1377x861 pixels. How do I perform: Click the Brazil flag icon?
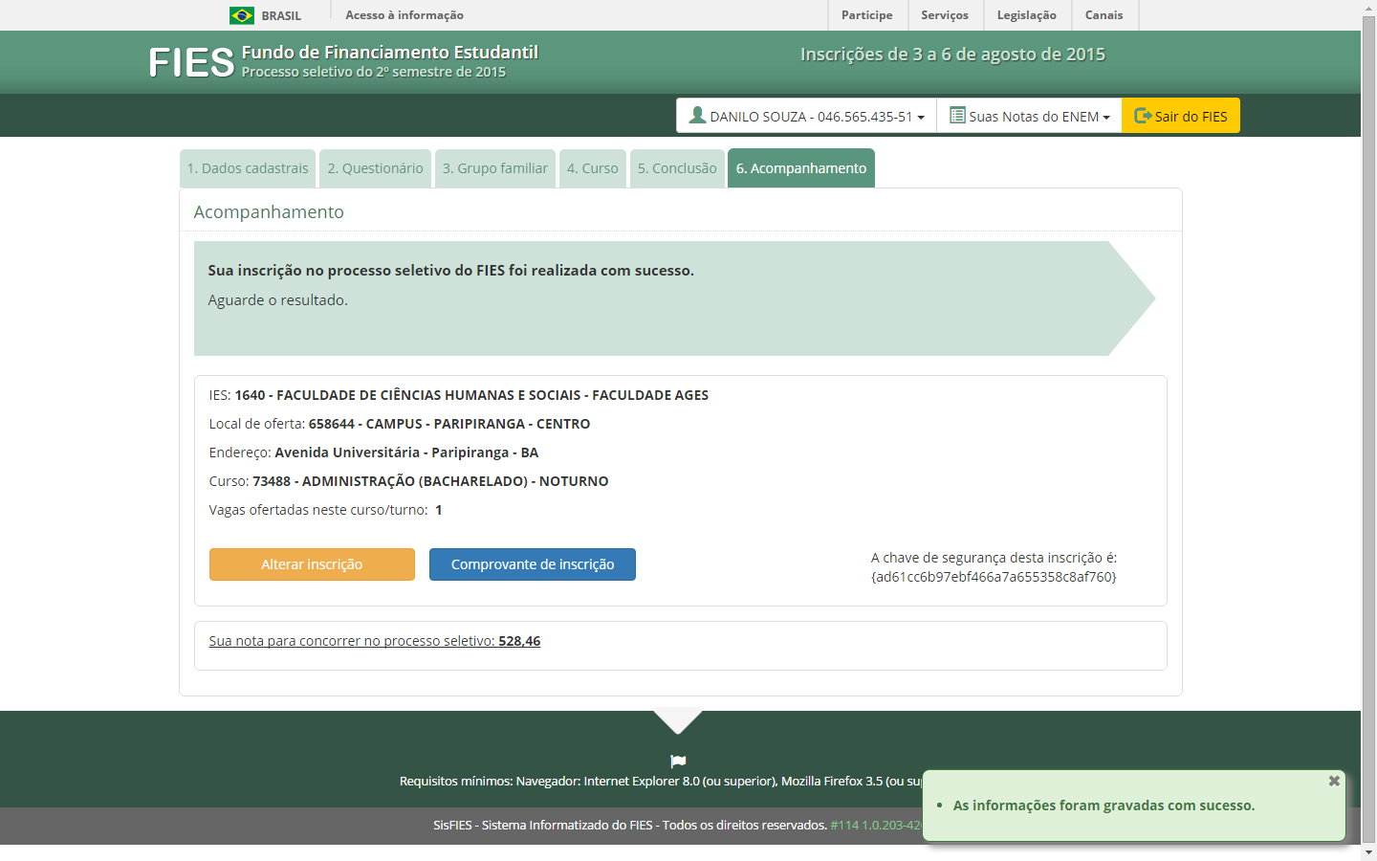[x=242, y=15]
